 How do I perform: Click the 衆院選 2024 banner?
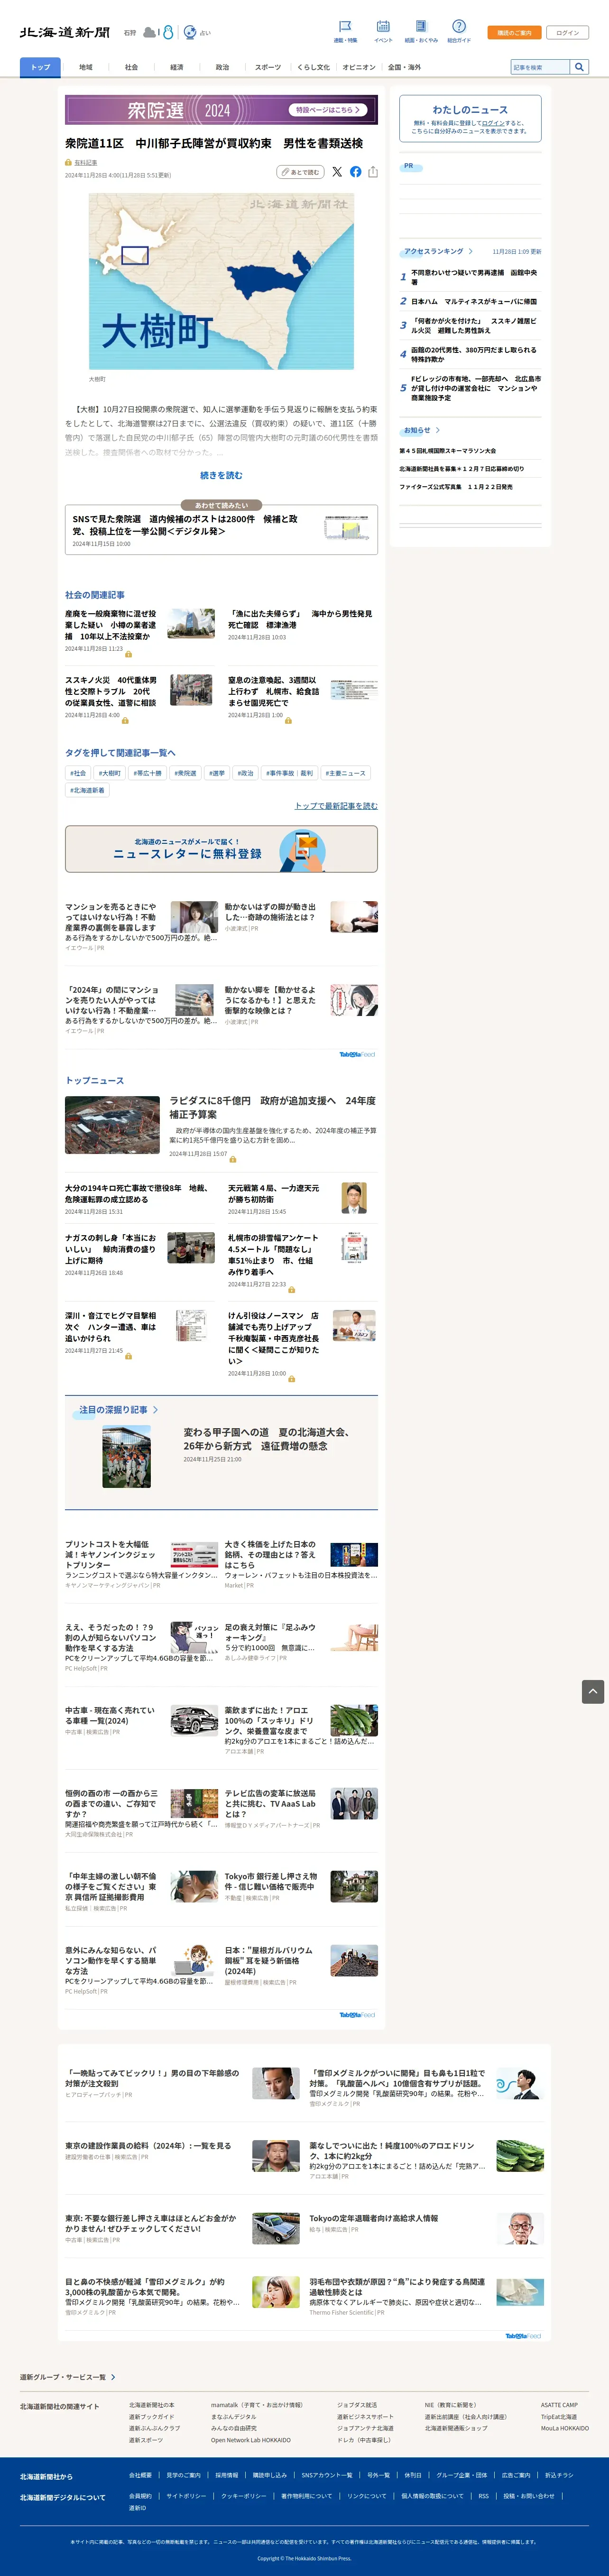pos(221,110)
